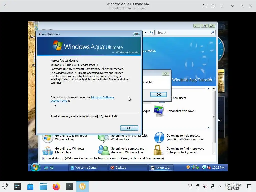Close the small message dialog
This screenshot has width=256, height=192.
pyautogui.click(x=165, y=74)
